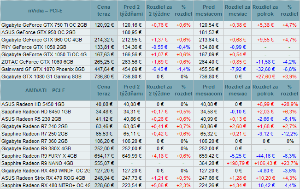Image resolution: width=300 pixels, height=189 pixels.
Task: Click 'Rozdiel za polrok' header in AMD/ATI table
Action: coord(265,90)
